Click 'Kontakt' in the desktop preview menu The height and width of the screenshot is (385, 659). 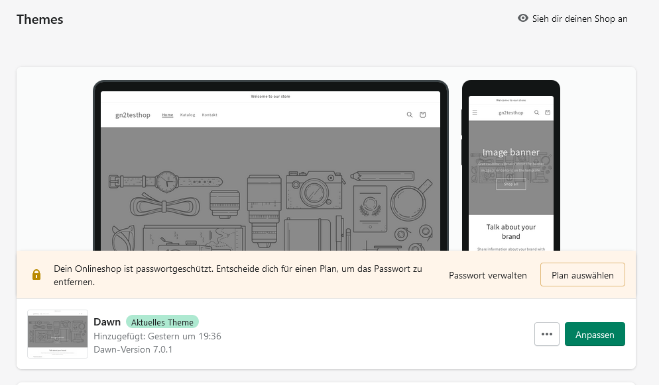[x=210, y=115]
